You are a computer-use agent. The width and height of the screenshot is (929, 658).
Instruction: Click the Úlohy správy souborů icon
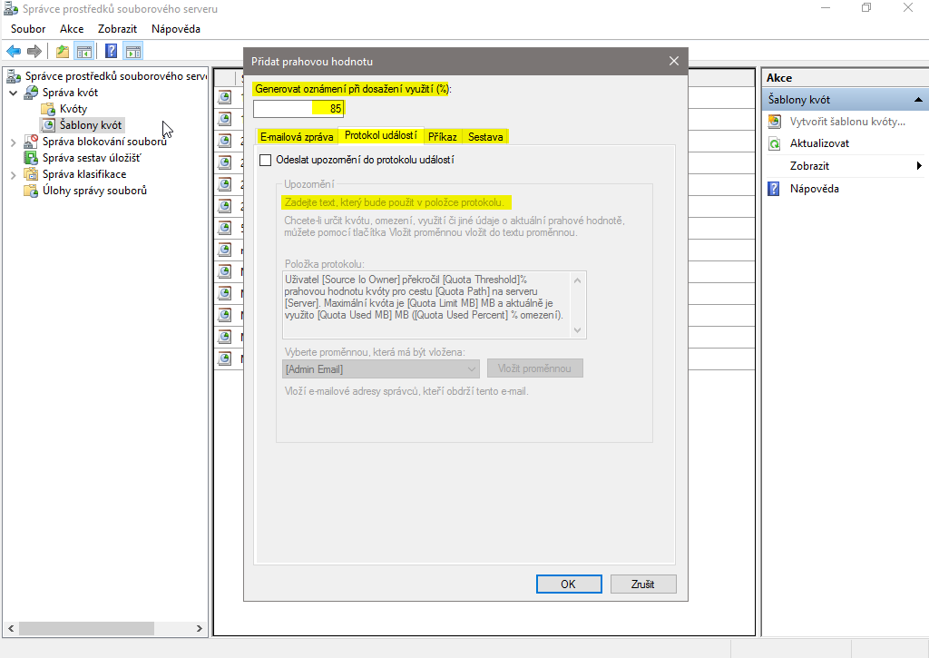click(31, 191)
